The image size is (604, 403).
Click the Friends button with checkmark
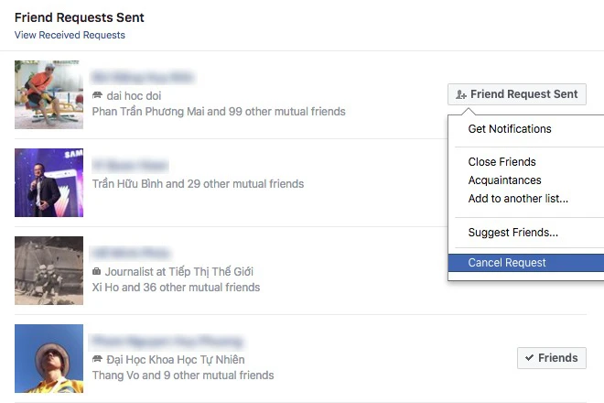[x=551, y=358]
